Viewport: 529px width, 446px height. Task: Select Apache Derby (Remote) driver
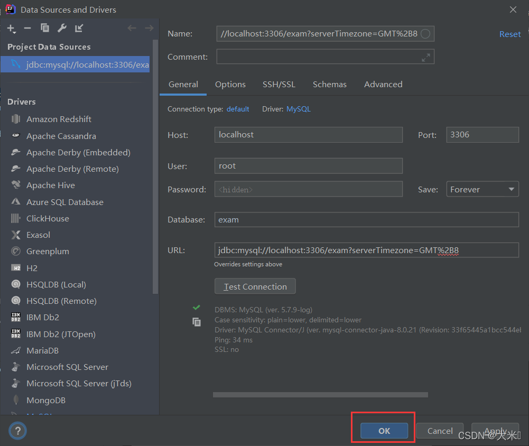click(72, 169)
